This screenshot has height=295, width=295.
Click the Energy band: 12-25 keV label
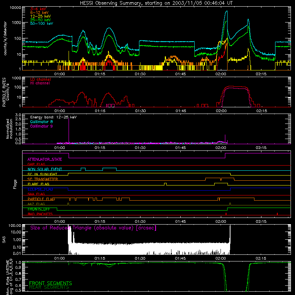click(x=53, y=117)
